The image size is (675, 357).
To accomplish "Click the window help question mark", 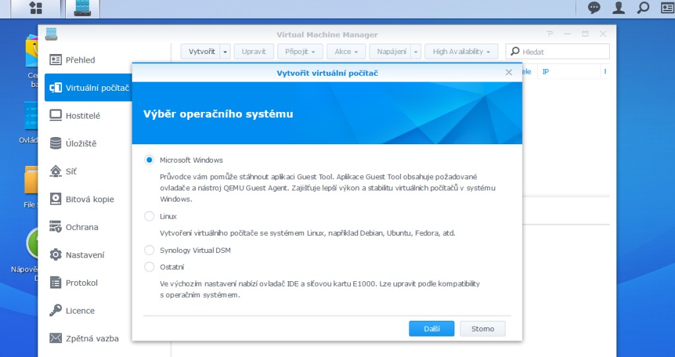I will 549,34.
